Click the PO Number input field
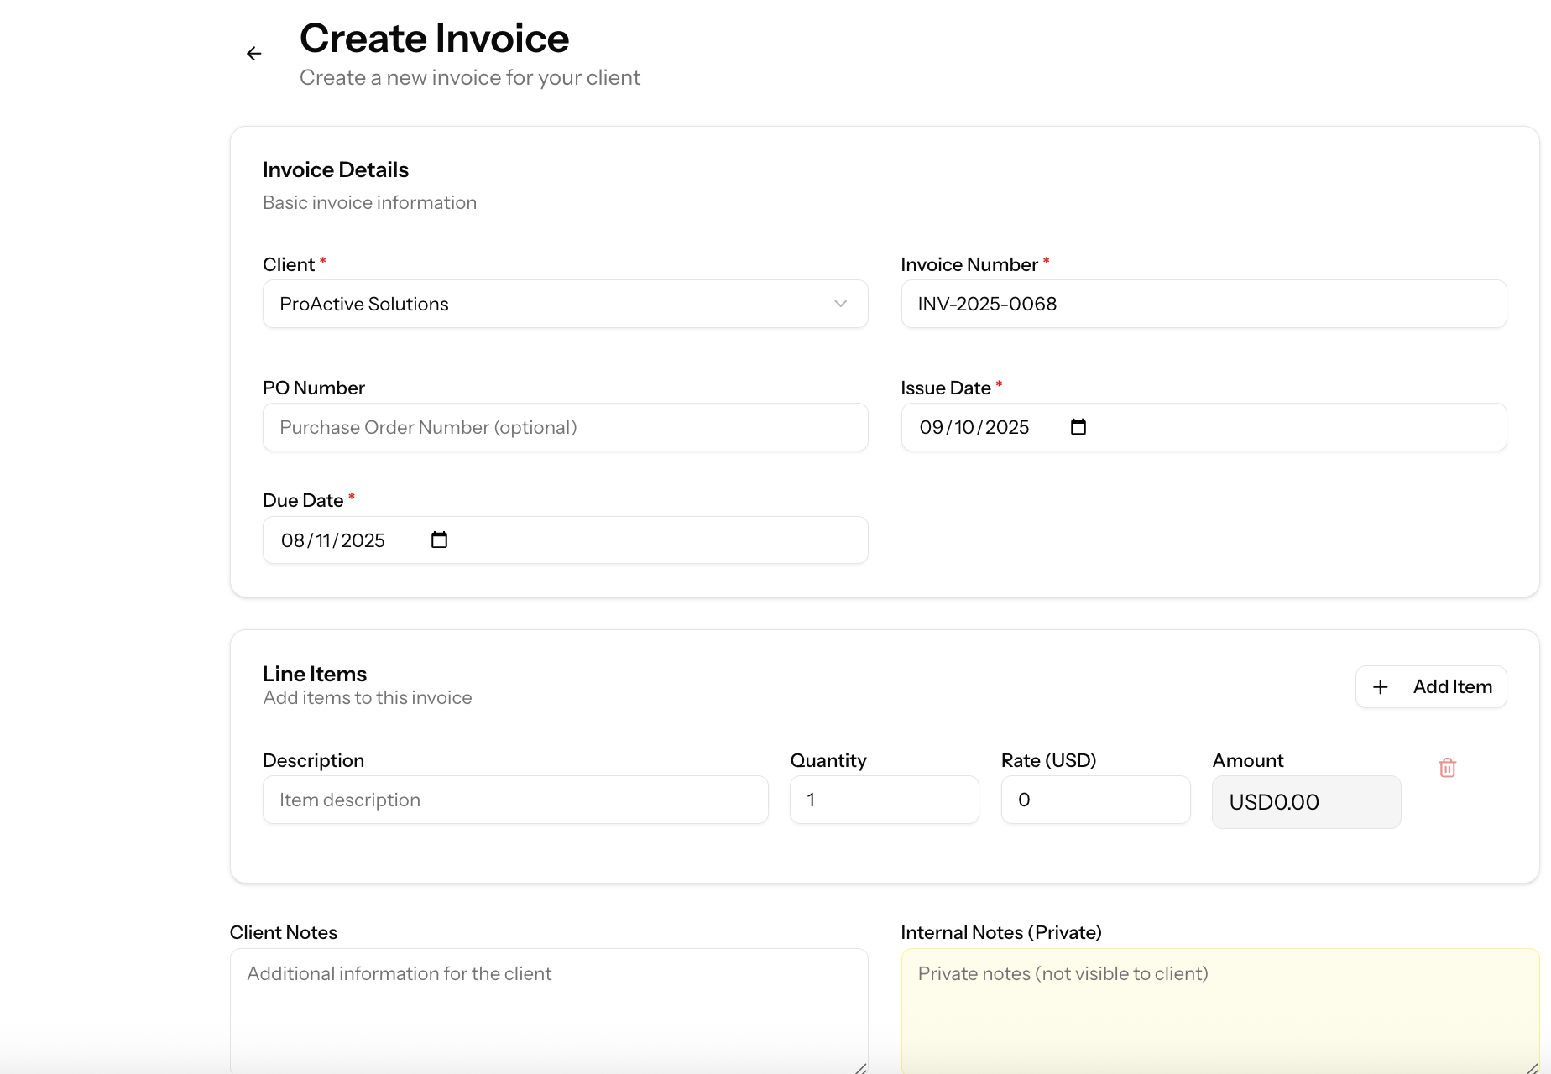The image size is (1551, 1074). (565, 427)
